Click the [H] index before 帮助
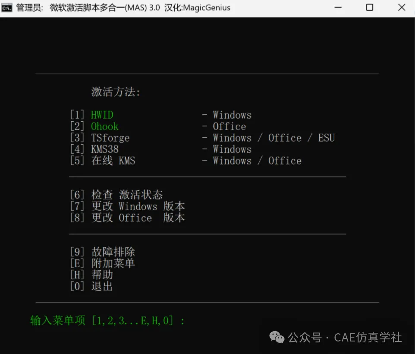The image size is (415, 354). point(77,275)
